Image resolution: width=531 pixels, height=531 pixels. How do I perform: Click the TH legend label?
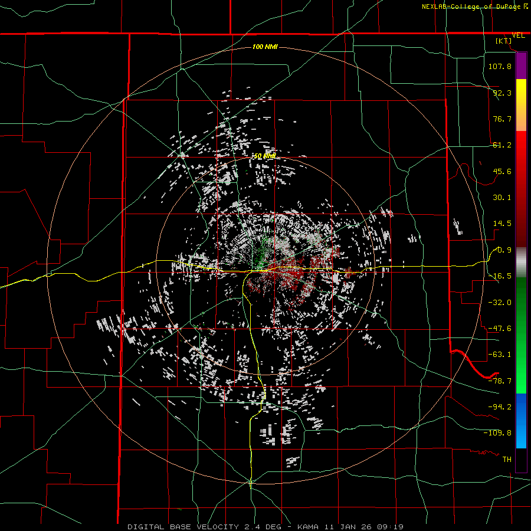pyautogui.click(x=507, y=459)
